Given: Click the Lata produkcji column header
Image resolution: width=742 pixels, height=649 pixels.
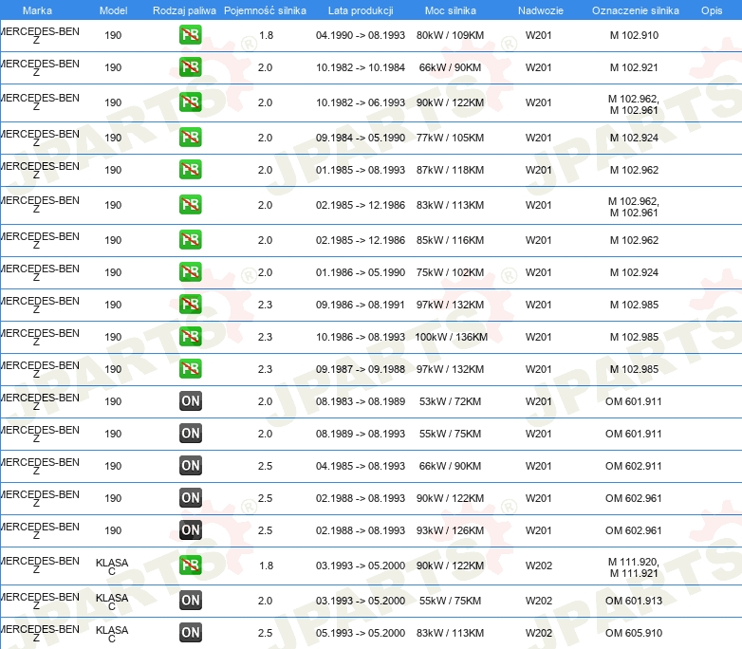Looking at the screenshot, I should [361, 10].
